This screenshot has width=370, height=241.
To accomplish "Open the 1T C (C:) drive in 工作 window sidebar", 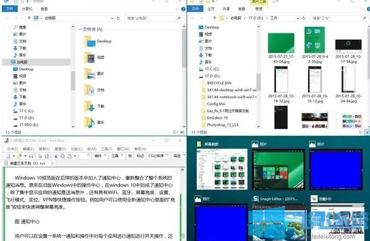I will tap(209, 69).
